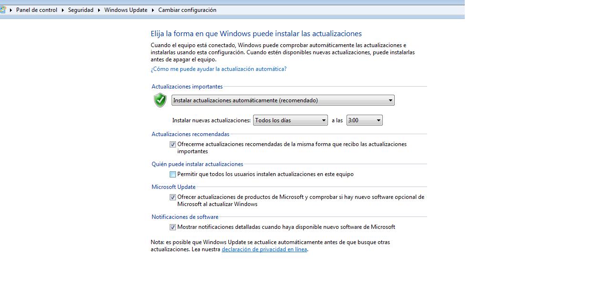Click 'Actualizaciones recomendadas' section label
Viewport: 613px width, 295px height.
[190, 134]
